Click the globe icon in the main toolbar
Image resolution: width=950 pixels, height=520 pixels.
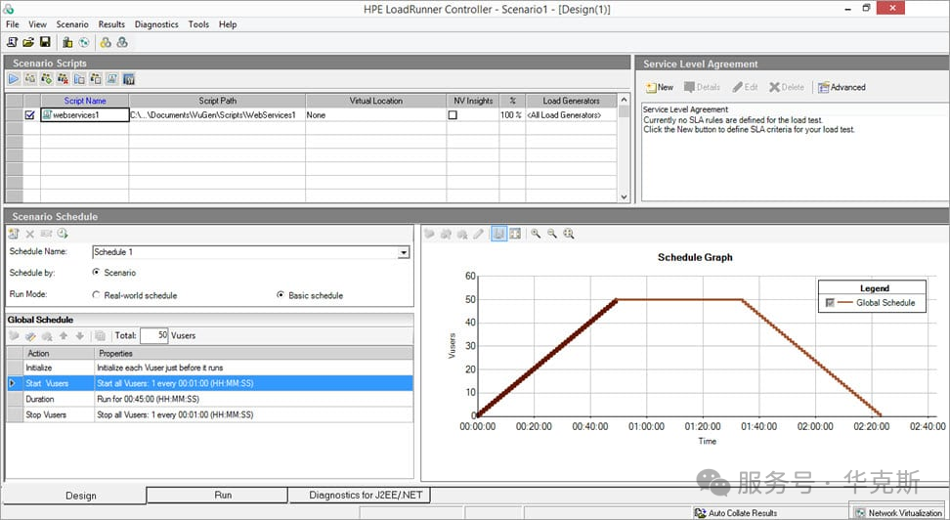84,42
